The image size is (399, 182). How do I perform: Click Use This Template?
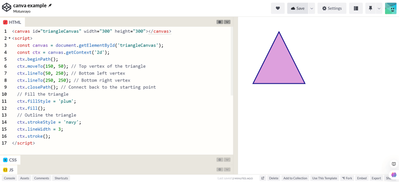click(325, 178)
